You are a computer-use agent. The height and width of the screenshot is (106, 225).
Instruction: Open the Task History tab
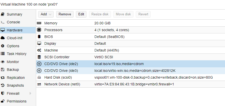[17, 54]
